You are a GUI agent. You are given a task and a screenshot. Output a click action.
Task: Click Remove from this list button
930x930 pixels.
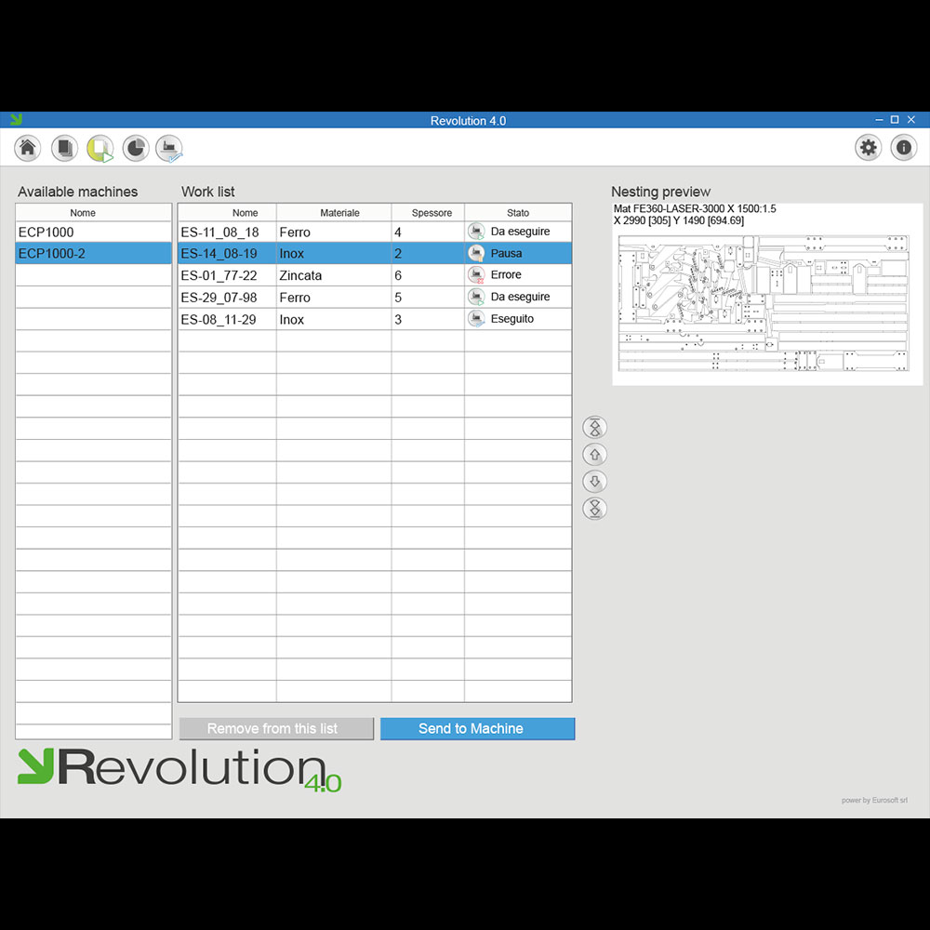276,728
